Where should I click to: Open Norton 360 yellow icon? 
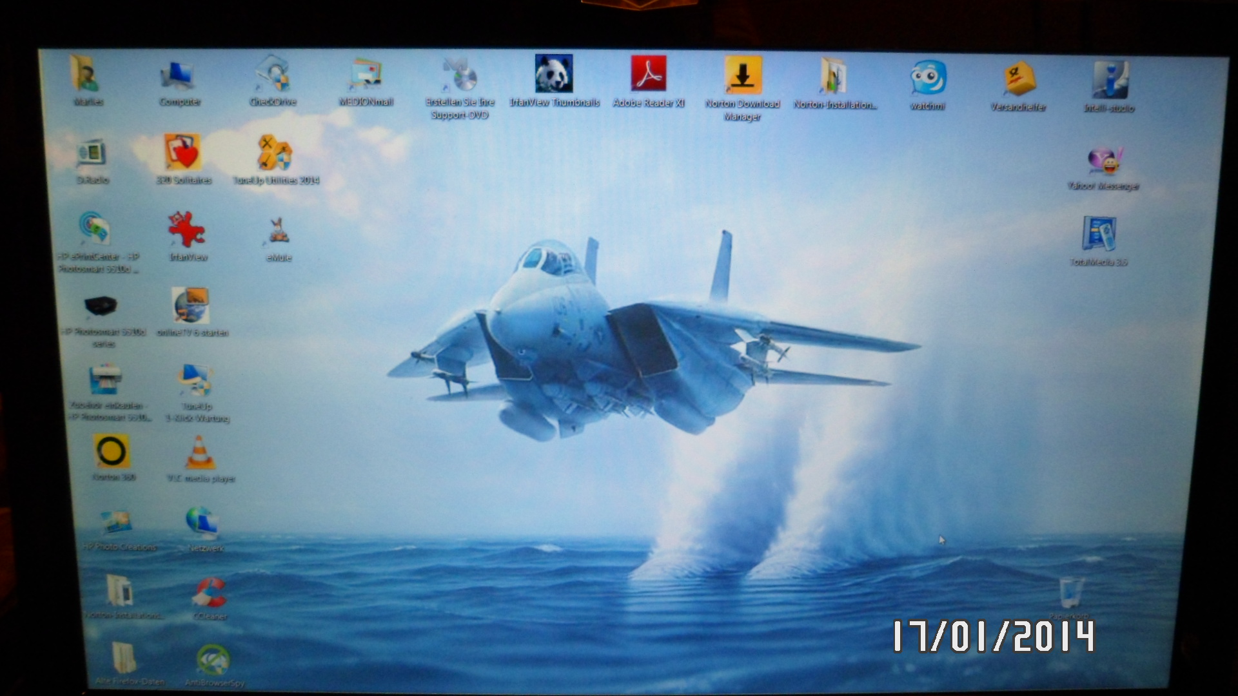[x=112, y=457]
